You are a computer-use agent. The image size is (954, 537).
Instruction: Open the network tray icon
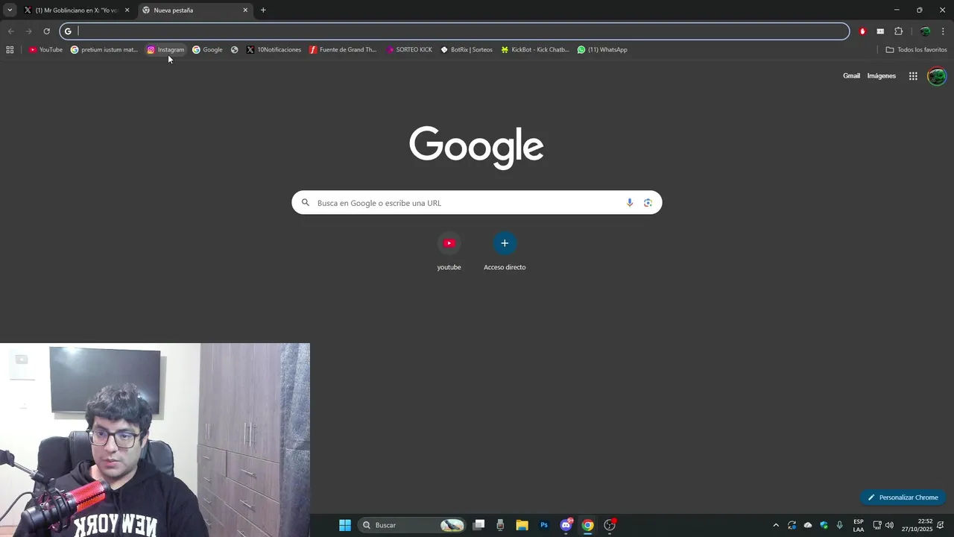pos(877,525)
